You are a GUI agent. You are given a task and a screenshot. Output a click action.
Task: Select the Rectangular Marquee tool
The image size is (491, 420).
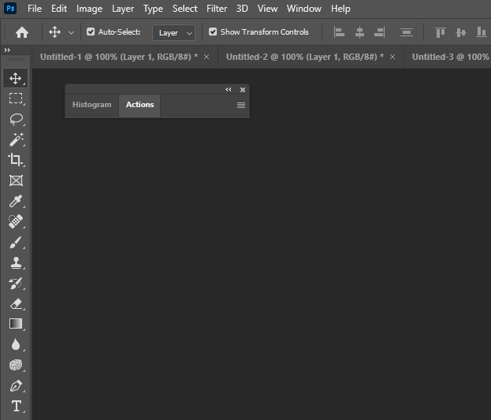point(15,98)
